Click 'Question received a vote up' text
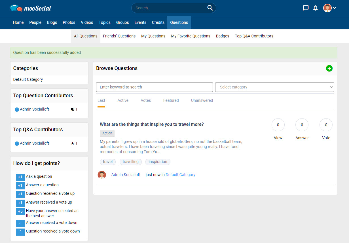Image resolution: width=349 pixels, height=243 pixels. 50,193
